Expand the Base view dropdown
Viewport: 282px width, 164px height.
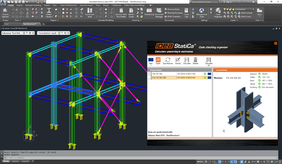tap(260, 16)
